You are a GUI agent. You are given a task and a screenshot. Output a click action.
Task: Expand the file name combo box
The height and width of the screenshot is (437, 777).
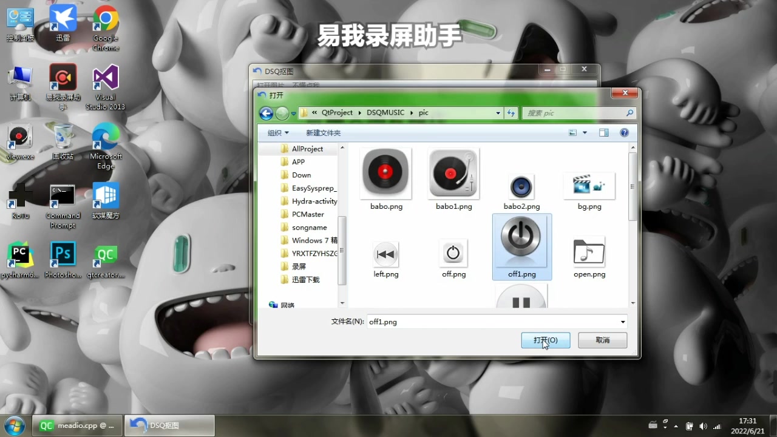622,322
